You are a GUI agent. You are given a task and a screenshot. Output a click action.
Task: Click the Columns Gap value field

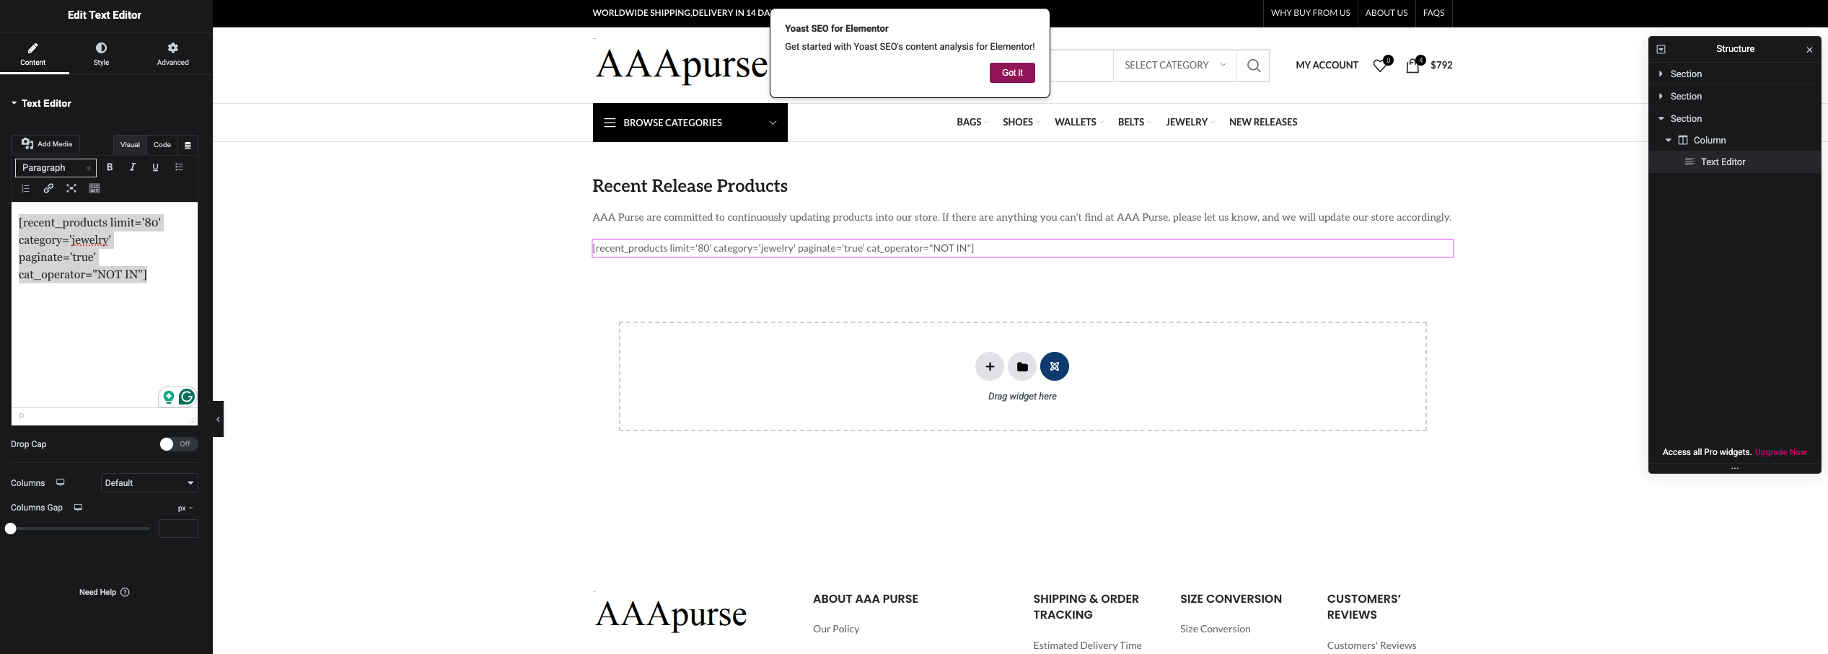[178, 529]
